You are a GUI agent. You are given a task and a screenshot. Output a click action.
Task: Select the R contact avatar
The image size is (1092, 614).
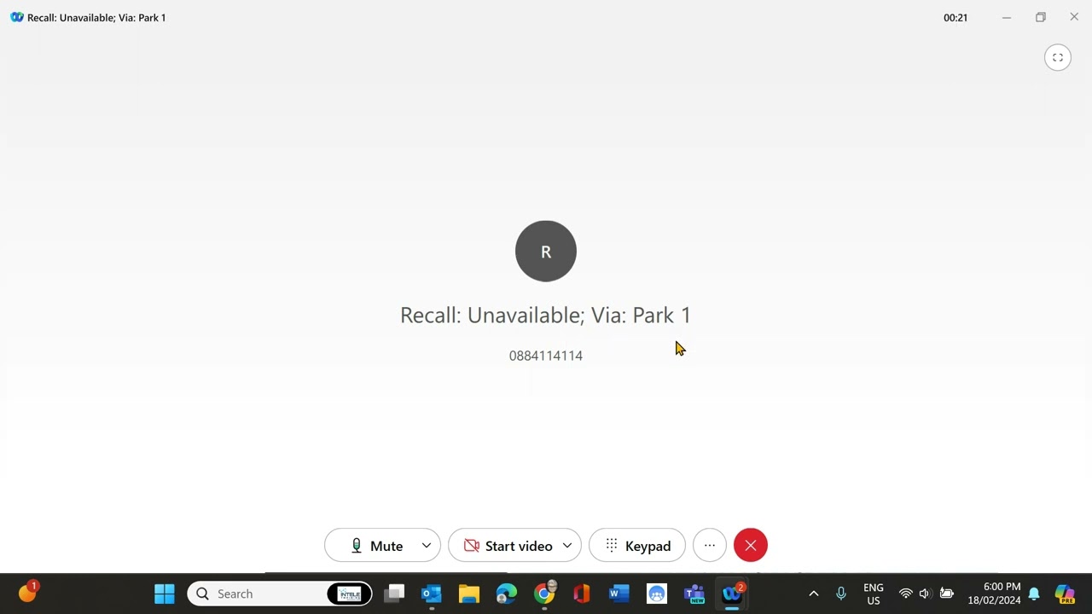(546, 252)
